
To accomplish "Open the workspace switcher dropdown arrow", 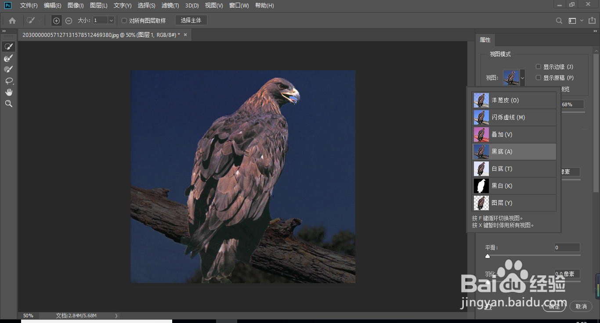I will pos(582,21).
